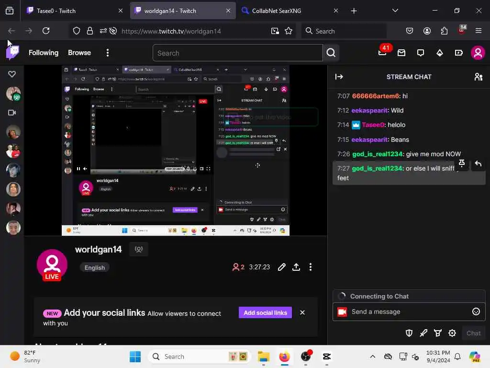Toggle the video player theatre mode
The height and width of the screenshot is (368, 490).
click(x=201, y=169)
